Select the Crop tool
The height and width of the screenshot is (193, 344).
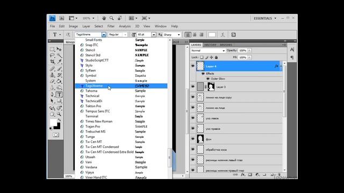click(52, 62)
